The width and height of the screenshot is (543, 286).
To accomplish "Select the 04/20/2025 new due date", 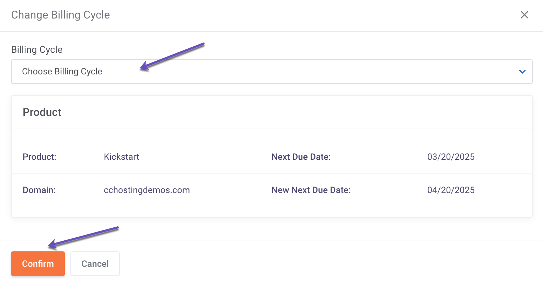I will coord(451,190).
